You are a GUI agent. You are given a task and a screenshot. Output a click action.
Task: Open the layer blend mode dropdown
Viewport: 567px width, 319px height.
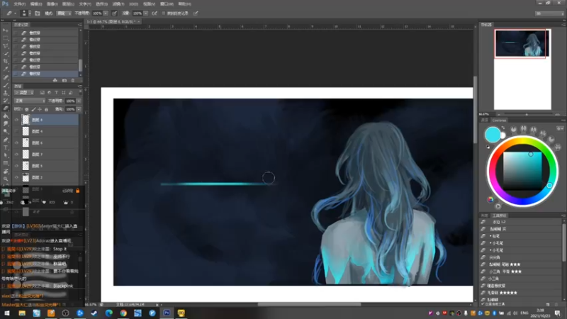(x=30, y=101)
